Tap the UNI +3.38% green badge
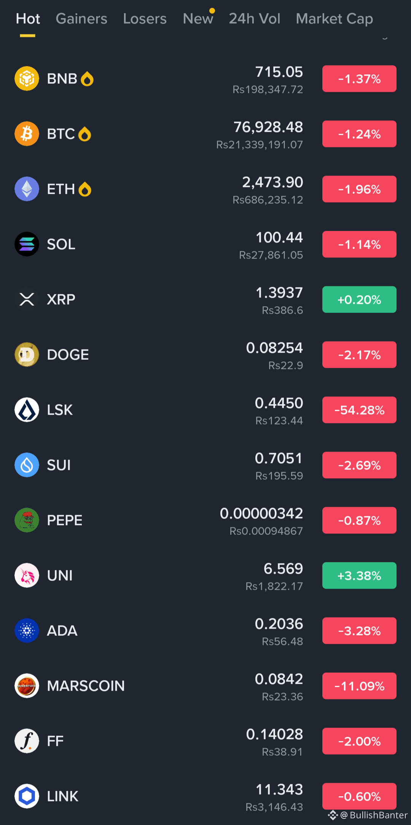 point(359,576)
